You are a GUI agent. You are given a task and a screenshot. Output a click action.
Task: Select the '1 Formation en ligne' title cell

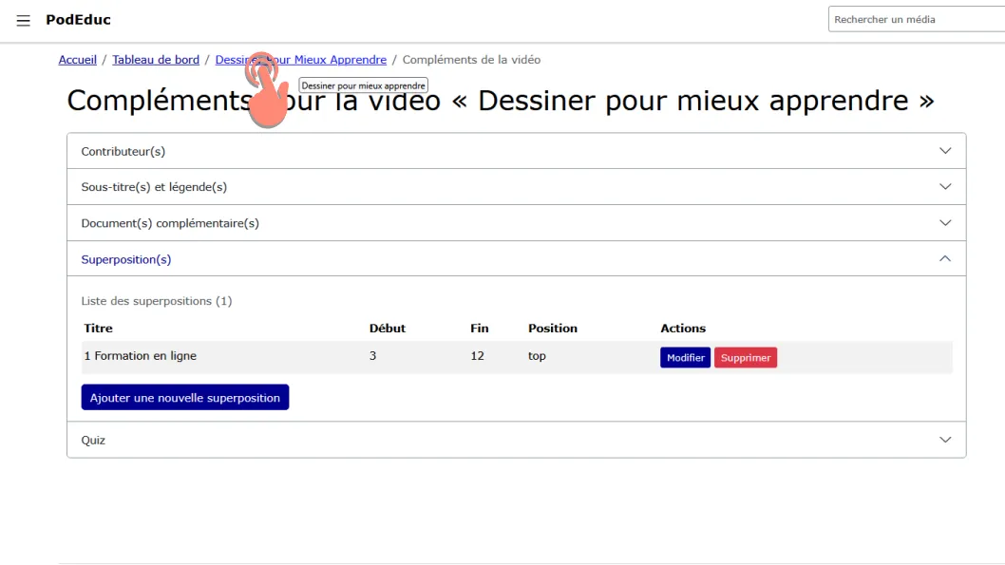pyautogui.click(x=141, y=356)
